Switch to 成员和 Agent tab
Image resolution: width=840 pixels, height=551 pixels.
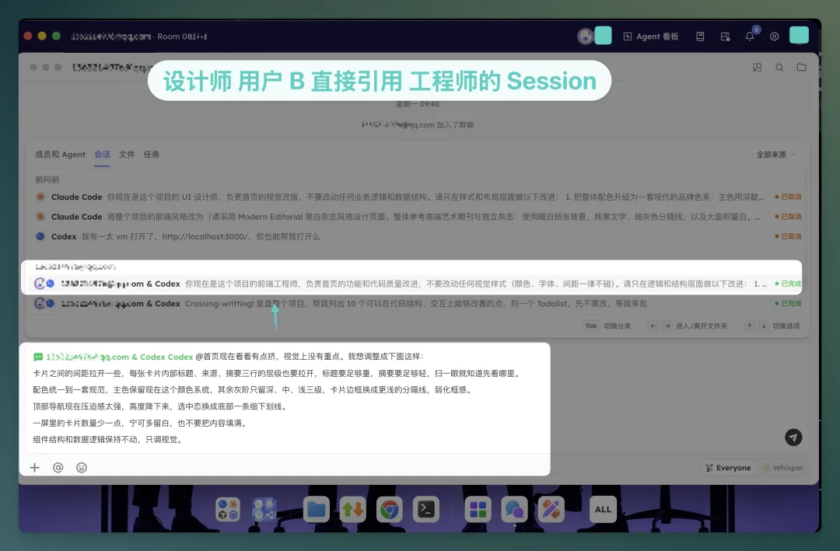60,154
